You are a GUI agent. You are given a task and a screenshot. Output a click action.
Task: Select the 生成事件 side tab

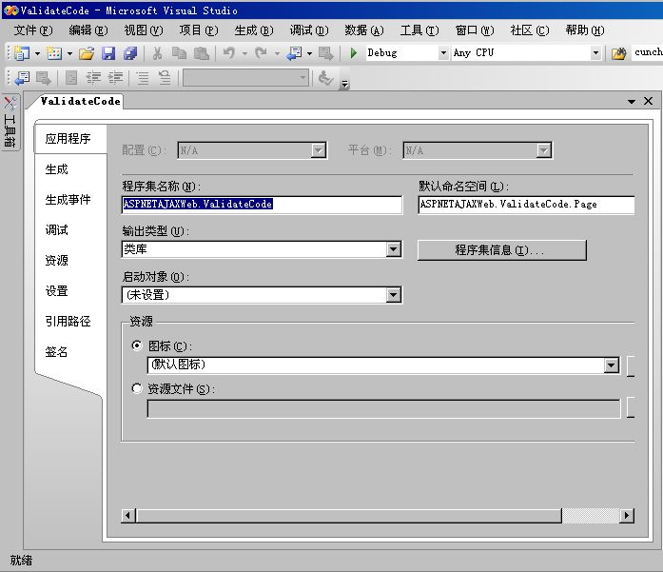coord(68,200)
